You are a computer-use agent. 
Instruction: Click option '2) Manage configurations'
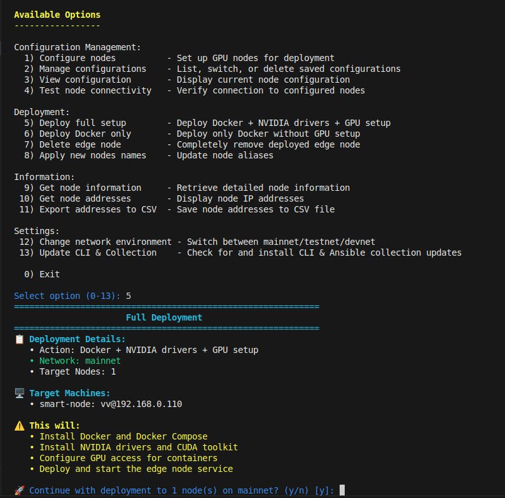click(85, 69)
